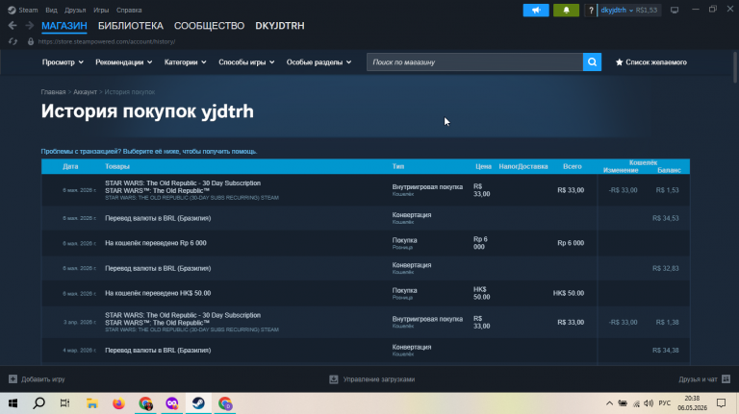Expand the Способы игры dropdown
The height and width of the screenshot is (414, 739).
(246, 62)
